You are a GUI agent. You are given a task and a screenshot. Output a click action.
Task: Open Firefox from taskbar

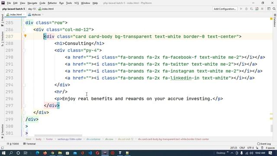(45, 153)
